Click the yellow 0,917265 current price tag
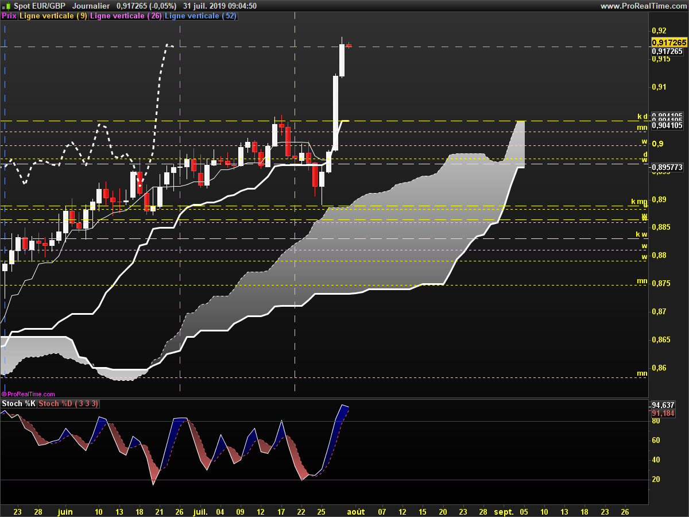Viewport: 689px width, 517px height. [669, 43]
